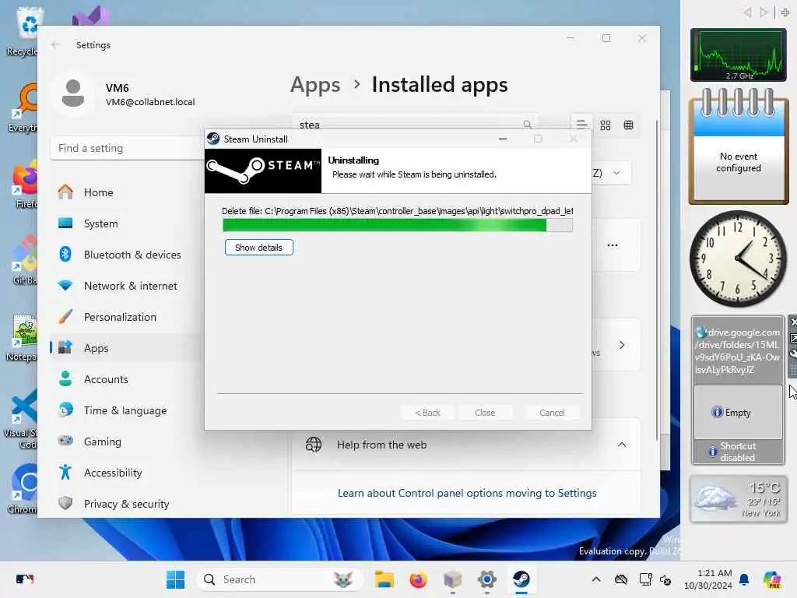Click the Empty slot in the gadget
The image size is (797, 598).
coord(738,413)
